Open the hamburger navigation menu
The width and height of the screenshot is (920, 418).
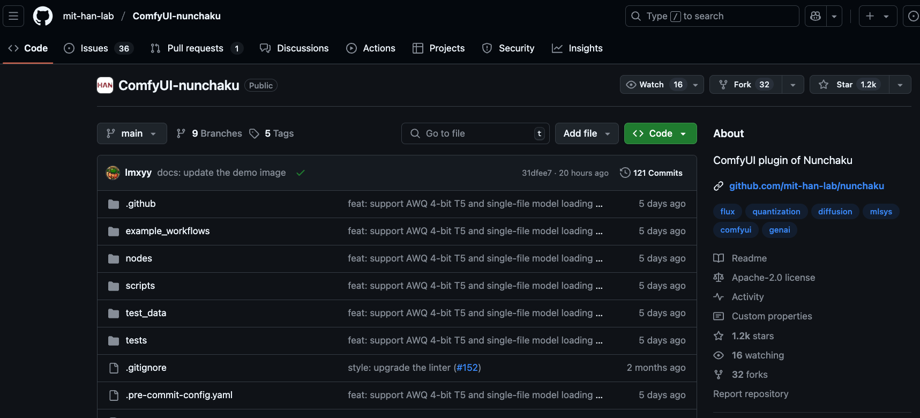pos(13,16)
